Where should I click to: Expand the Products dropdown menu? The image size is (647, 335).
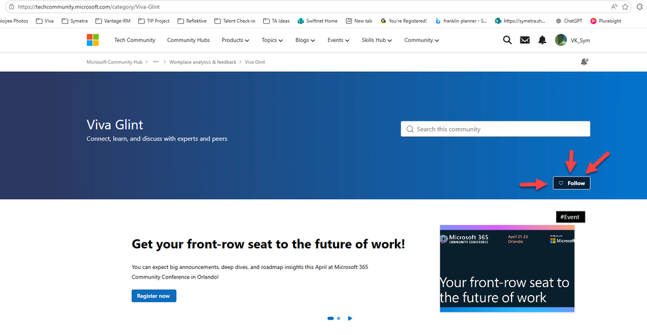(x=235, y=40)
